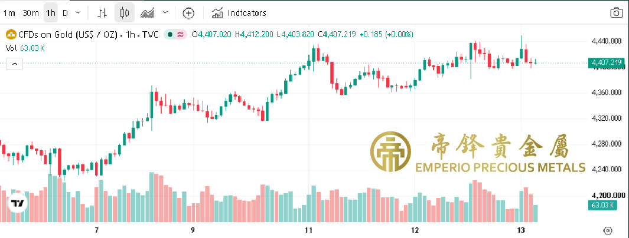Expand the chart style dropdown arrow
Screen dimensions: 629x238
coord(165,13)
